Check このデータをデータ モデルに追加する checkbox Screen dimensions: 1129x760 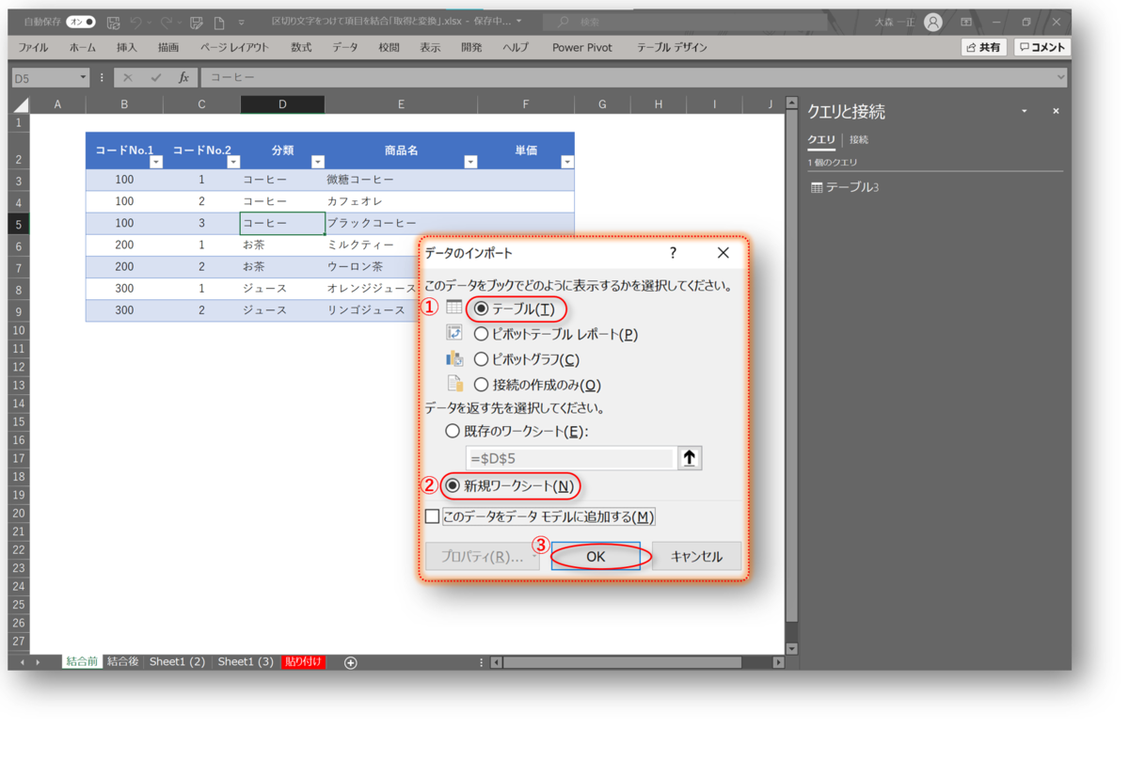[x=433, y=516]
